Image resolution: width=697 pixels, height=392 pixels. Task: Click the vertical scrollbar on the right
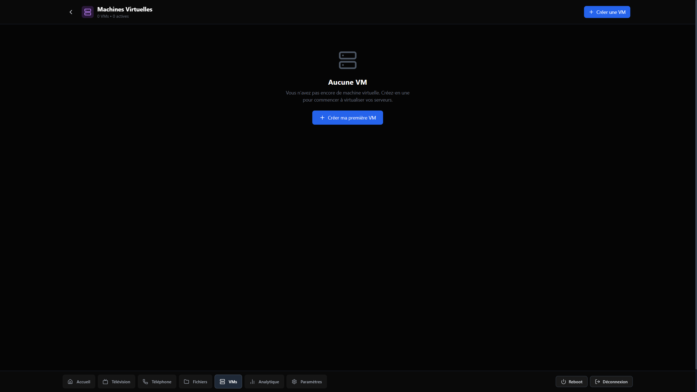(x=696, y=185)
